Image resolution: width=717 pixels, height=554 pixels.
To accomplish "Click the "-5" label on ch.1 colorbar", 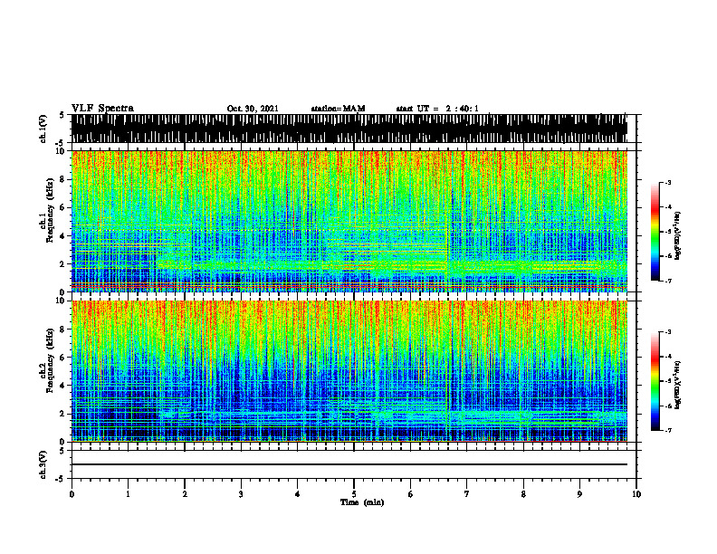I will tap(667, 232).
